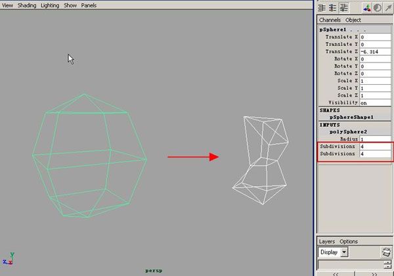This screenshot has width=394, height=276.
Task: Open the Display dropdown in the layer editor
Action: click(345, 252)
